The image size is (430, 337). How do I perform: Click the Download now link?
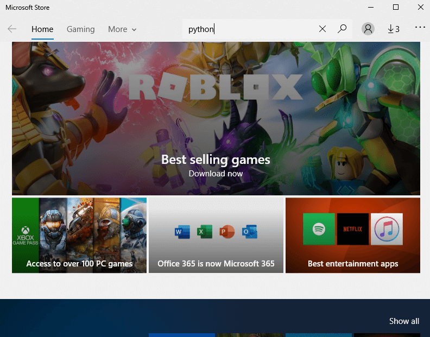coord(216,174)
